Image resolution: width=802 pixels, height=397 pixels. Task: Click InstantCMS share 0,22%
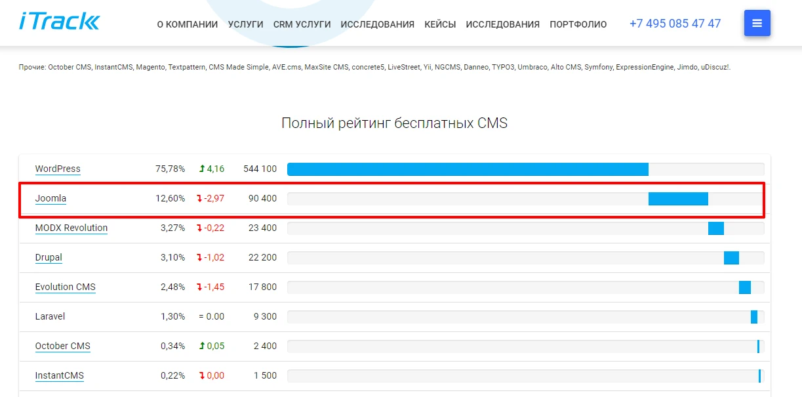[x=173, y=375]
